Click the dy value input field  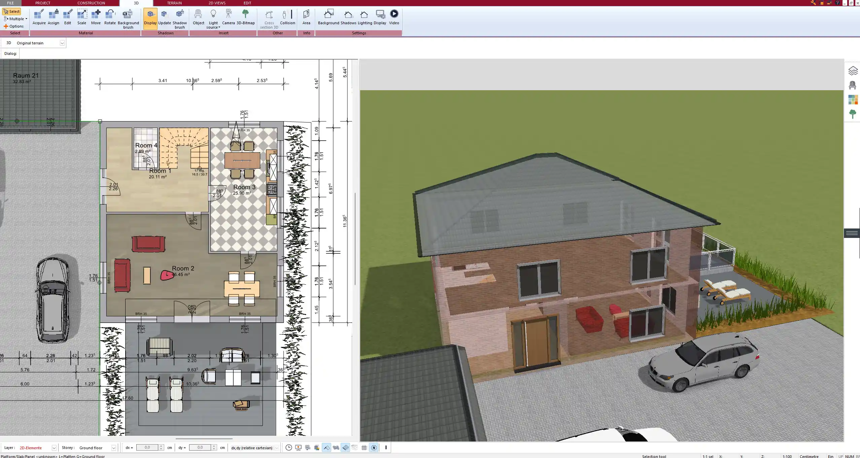coord(200,448)
